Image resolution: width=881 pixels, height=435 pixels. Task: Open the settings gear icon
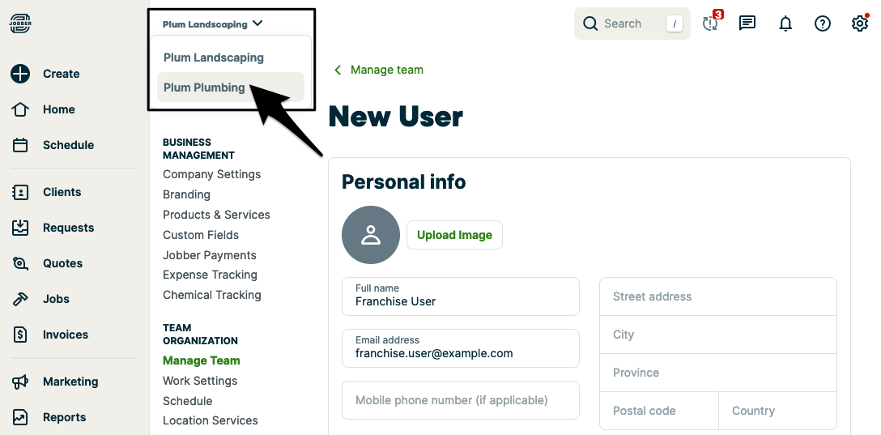(860, 23)
